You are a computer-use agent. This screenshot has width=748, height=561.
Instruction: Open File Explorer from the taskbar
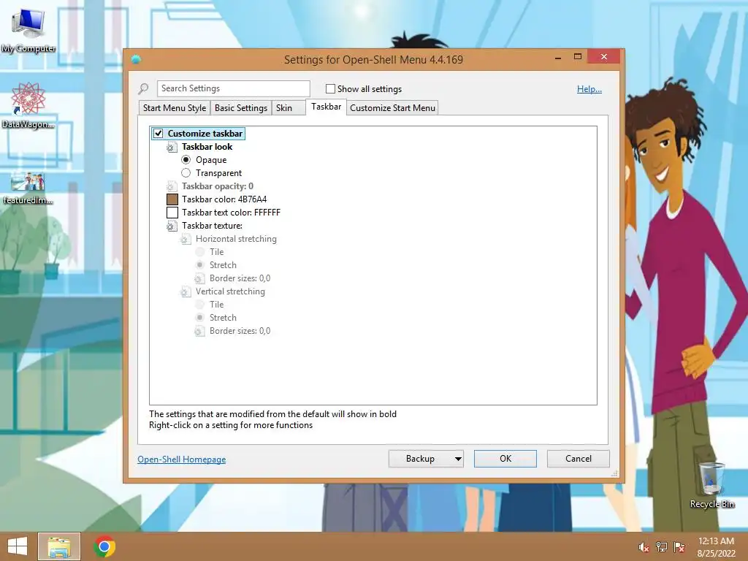click(x=59, y=546)
